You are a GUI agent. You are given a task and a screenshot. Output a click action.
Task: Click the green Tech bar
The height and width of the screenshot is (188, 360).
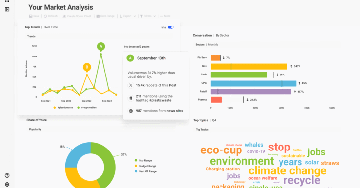(x=239, y=75)
